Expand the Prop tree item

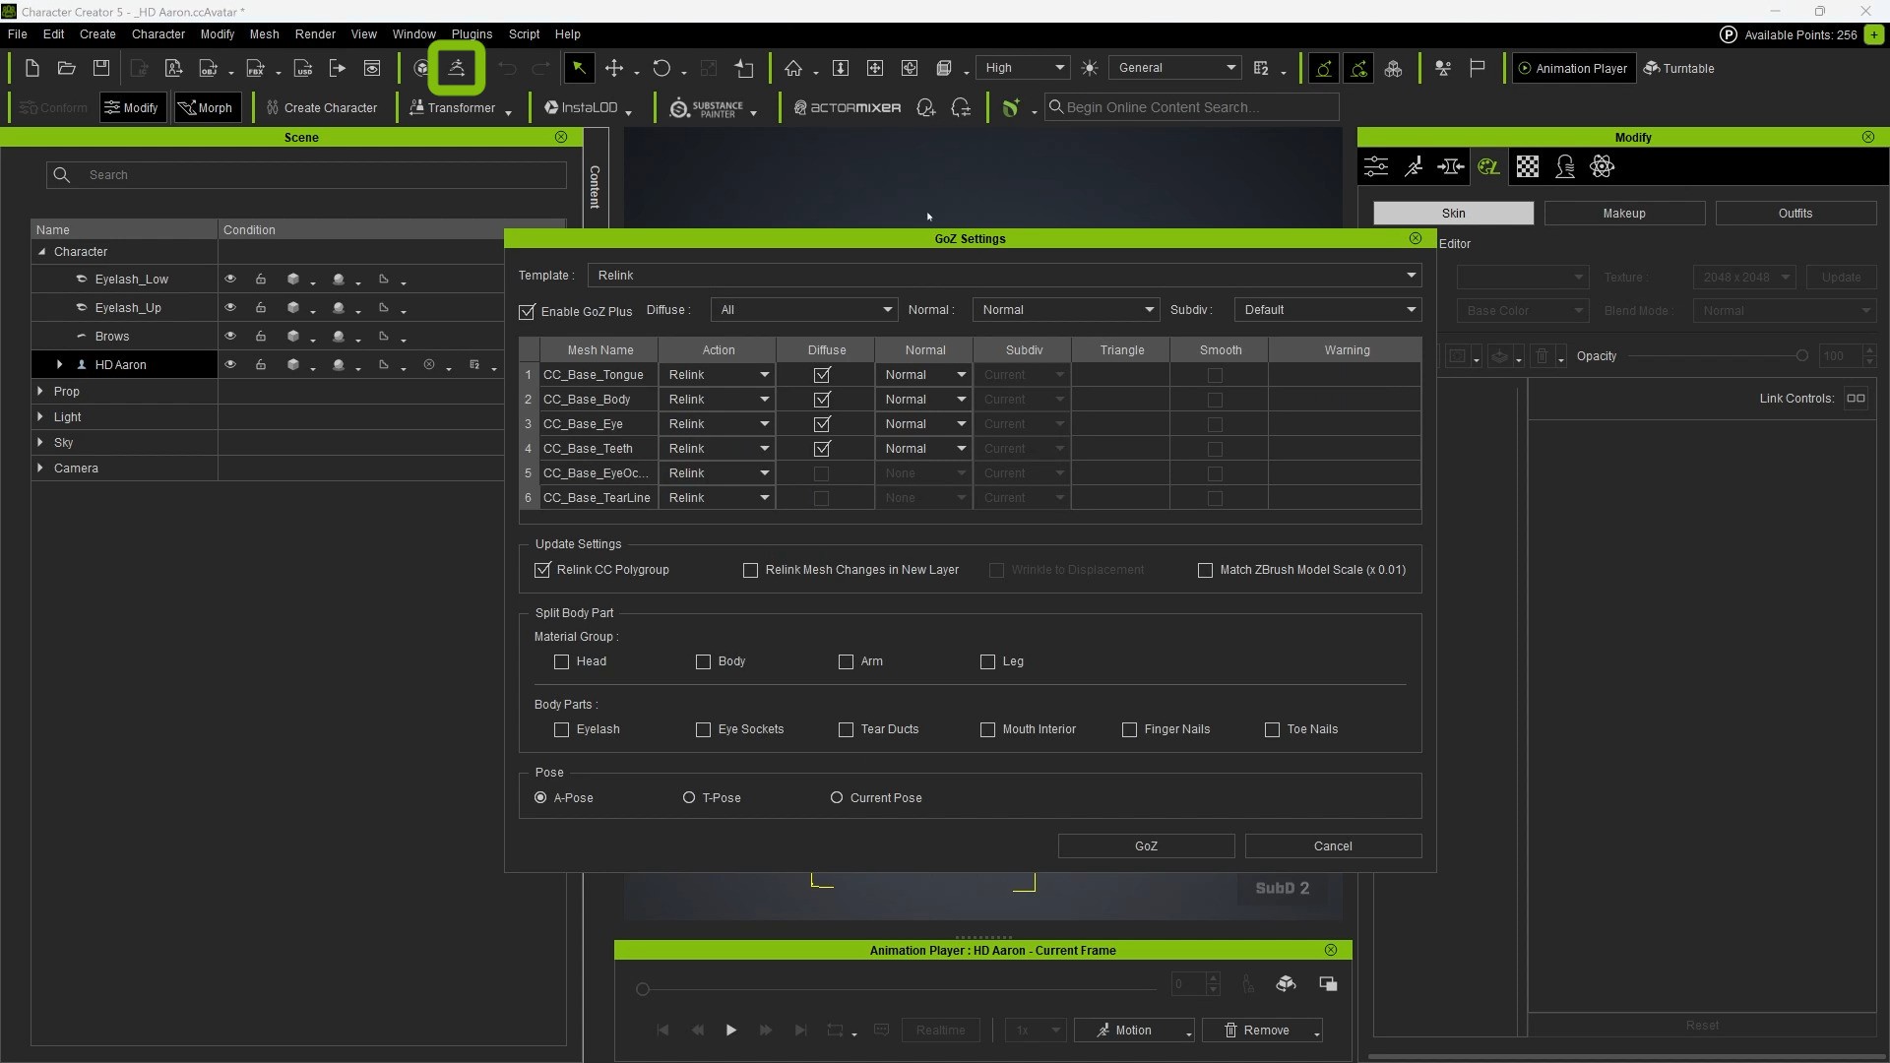40,391
